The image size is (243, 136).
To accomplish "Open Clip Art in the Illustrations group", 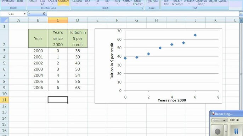I will click(43, 2).
